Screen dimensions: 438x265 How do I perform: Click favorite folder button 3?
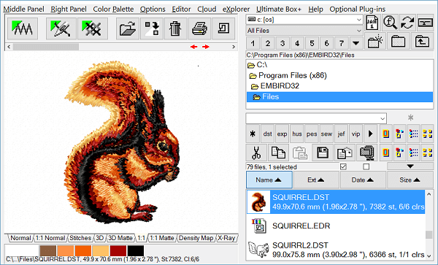tap(283, 43)
